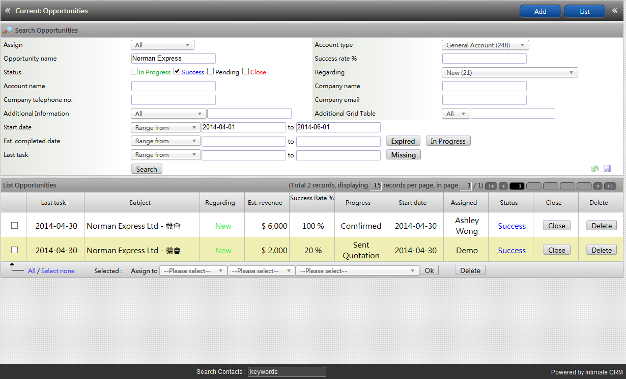Image resolution: width=626 pixels, height=379 pixels.
Task: Click the In Progress filter button
Action: click(448, 141)
